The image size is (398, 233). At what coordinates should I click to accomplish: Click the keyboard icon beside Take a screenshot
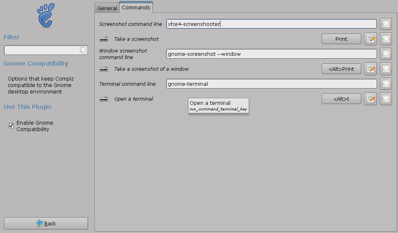pyautogui.click(x=104, y=39)
